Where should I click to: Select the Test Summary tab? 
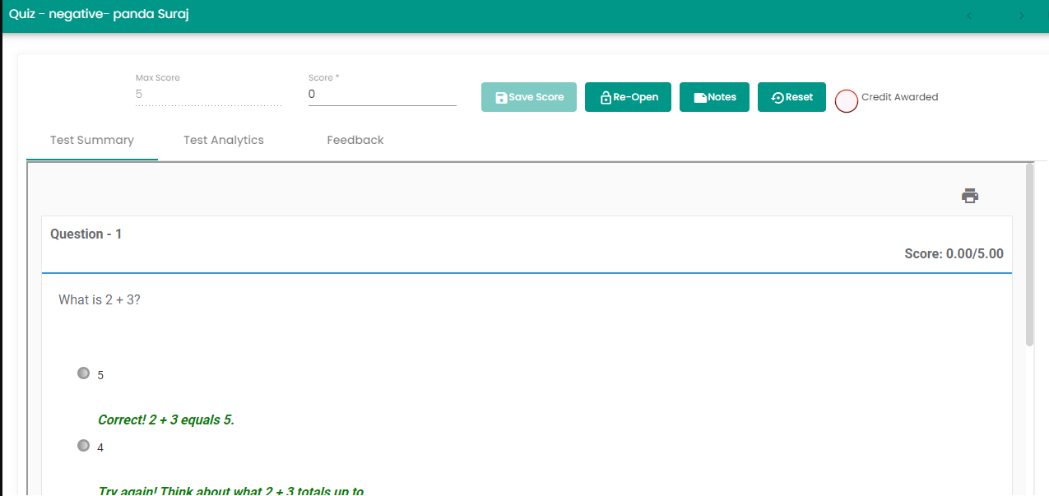[x=92, y=140]
